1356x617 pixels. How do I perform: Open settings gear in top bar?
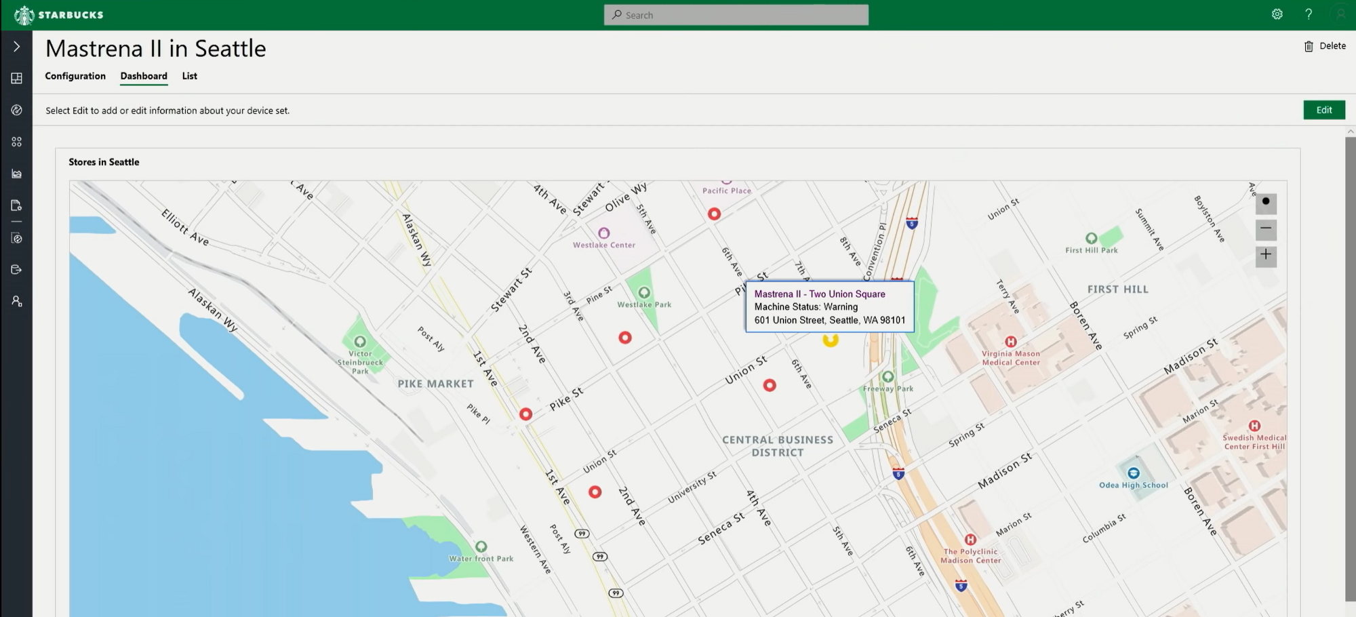(1277, 14)
